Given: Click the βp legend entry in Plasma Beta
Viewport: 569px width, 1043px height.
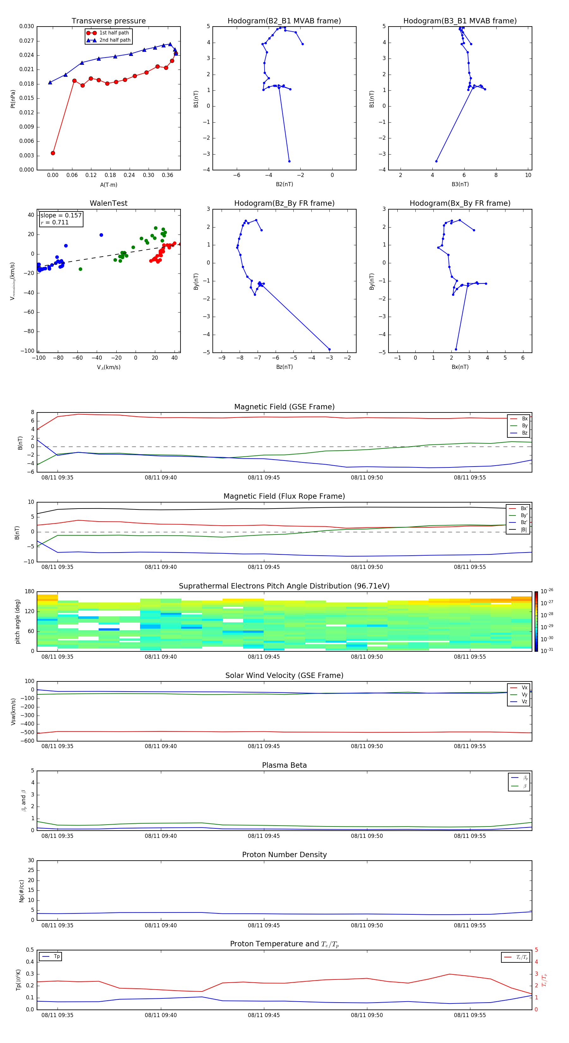Looking at the screenshot, I should pyautogui.click(x=519, y=778).
